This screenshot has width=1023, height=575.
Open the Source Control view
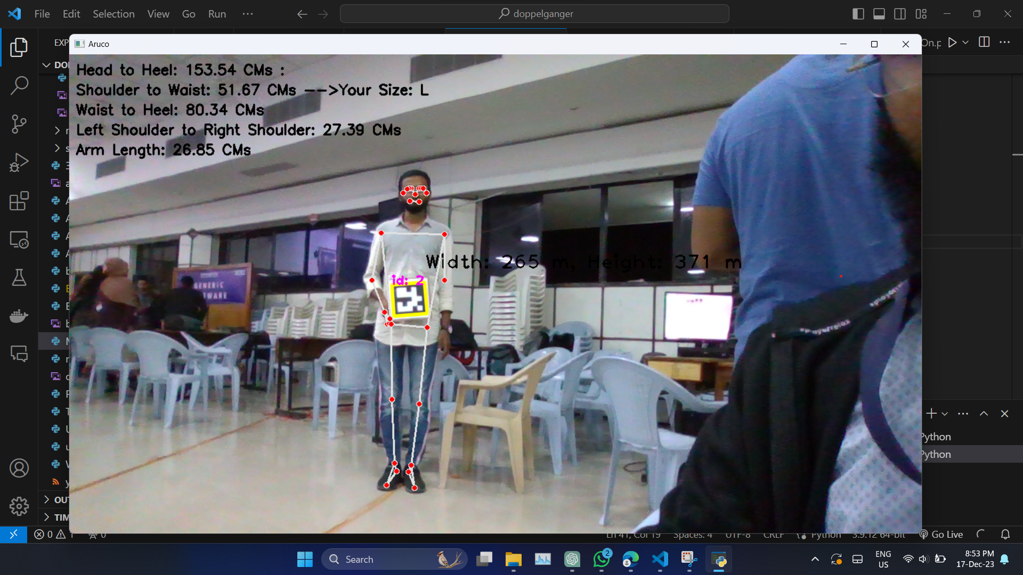19,124
